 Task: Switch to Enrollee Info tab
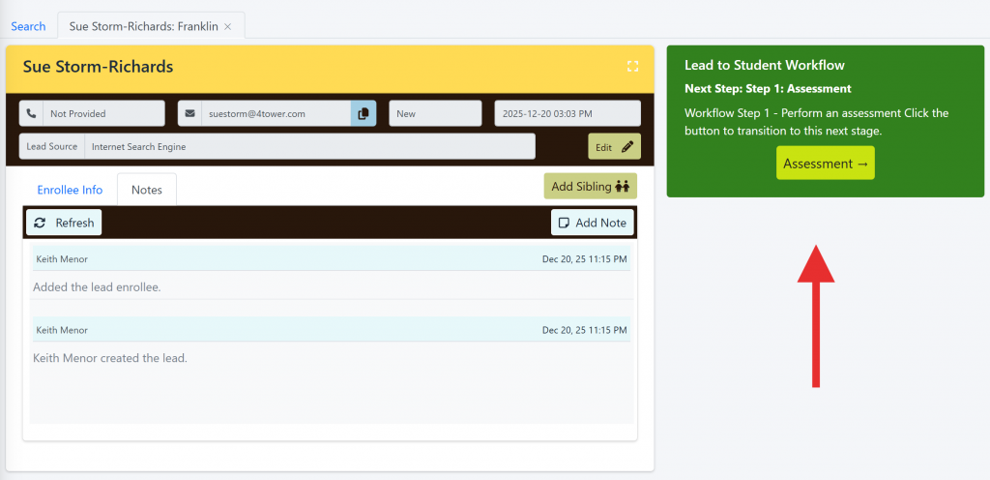click(x=70, y=190)
